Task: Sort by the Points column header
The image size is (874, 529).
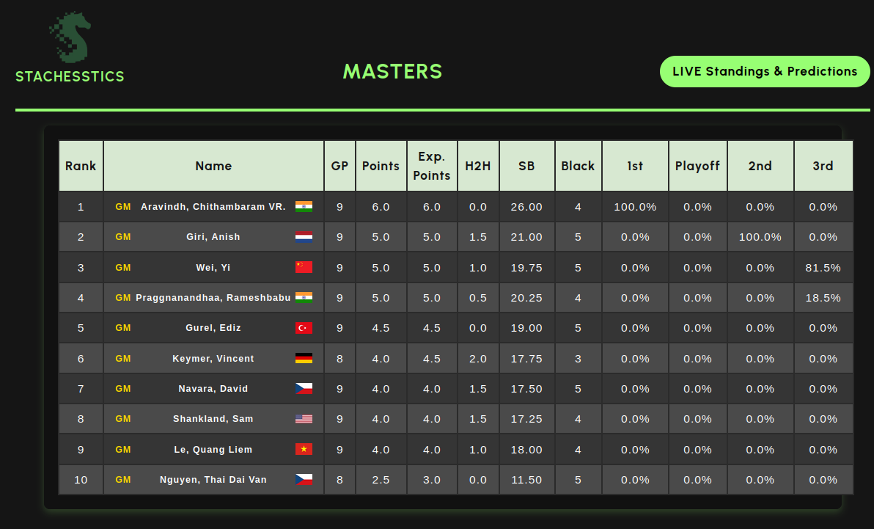Action: pyautogui.click(x=381, y=166)
